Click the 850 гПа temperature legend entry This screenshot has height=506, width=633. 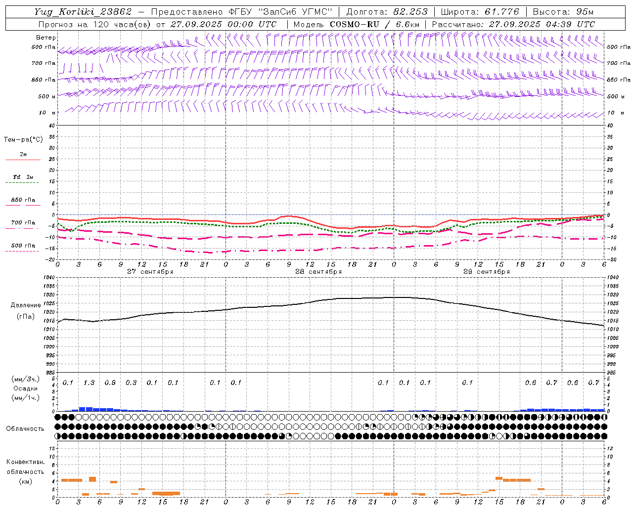pos(23,200)
